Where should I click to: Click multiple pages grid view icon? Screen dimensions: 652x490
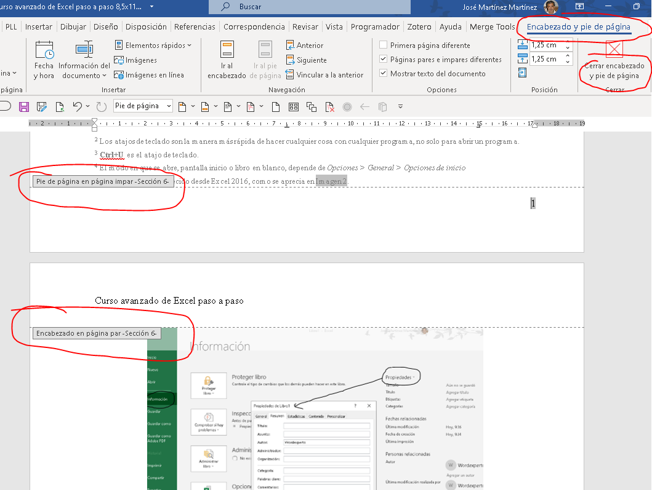294,107
